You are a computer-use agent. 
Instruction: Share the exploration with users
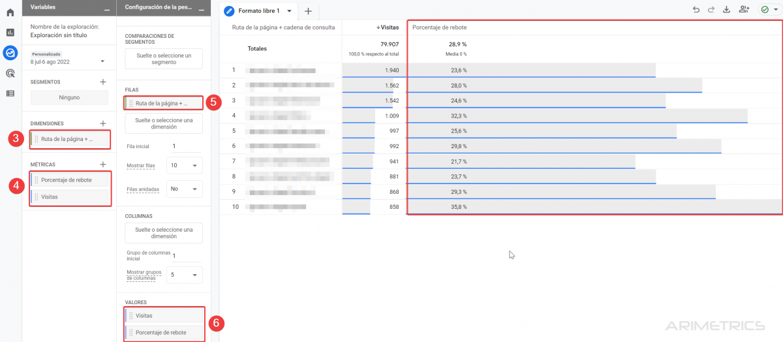click(744, 10)
